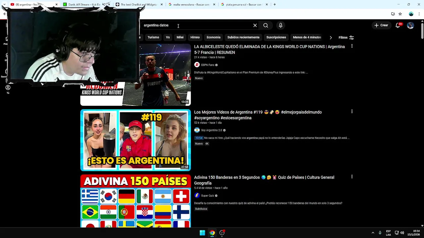424x238 pixels.
Task: Open Adivina 150 Banderas video title
Action: (x=264, y=180)
